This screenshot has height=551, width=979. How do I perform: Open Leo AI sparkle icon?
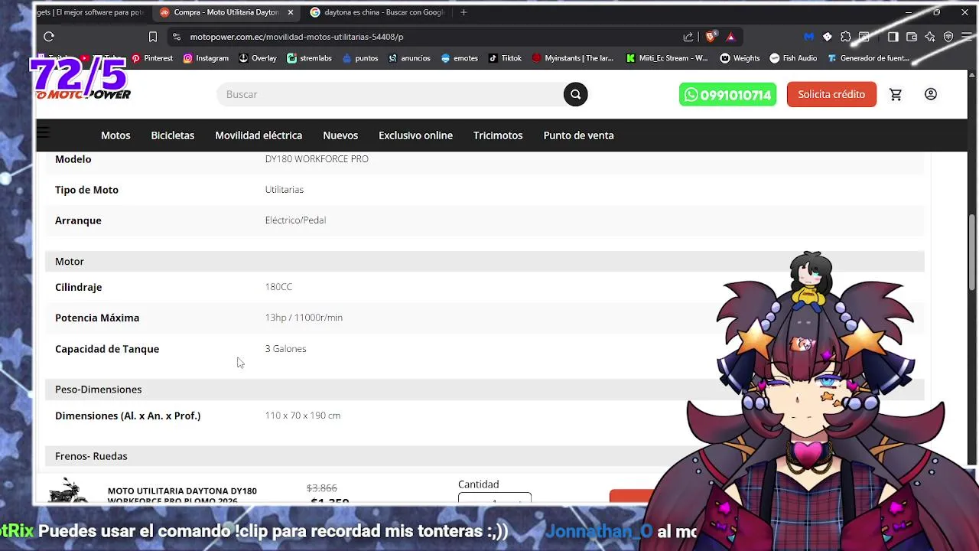[x=930, y=36]
